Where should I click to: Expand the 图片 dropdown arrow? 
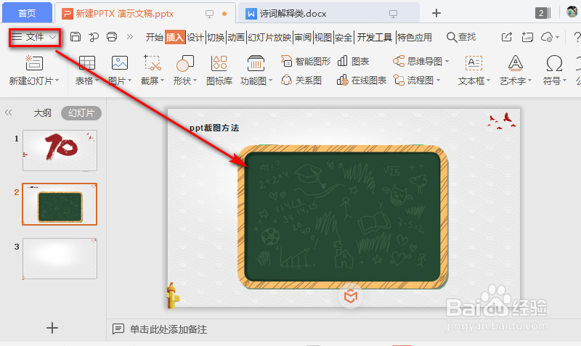[129, 81]
